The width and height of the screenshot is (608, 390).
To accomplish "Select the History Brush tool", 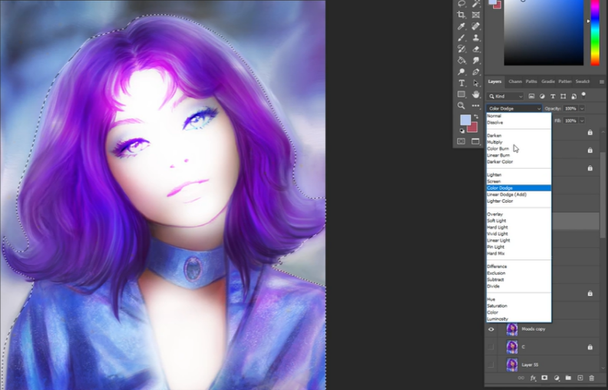I will [x=461, y=49].
